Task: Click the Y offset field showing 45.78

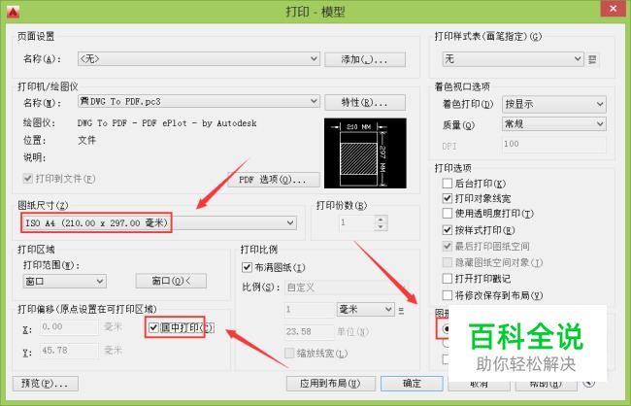Action: [x=69, y=351]
